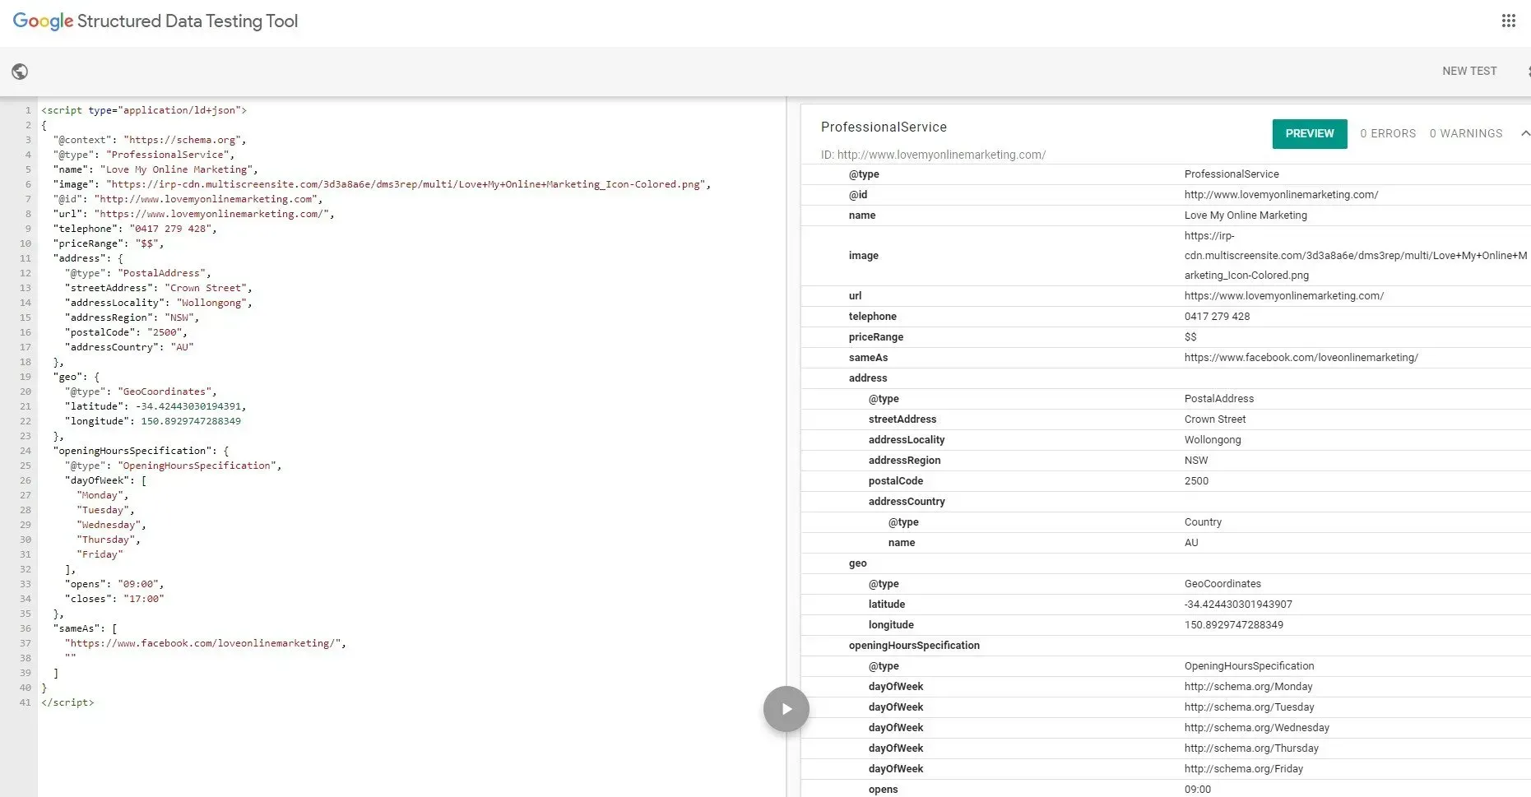The width and height of the screenshot is (1531, 797).
Task: Click the "closes": "17:00" code line
Action: point(114,599)
